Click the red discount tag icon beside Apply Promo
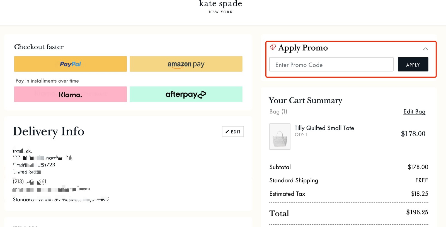446x227 pixels. click(273, 47)
